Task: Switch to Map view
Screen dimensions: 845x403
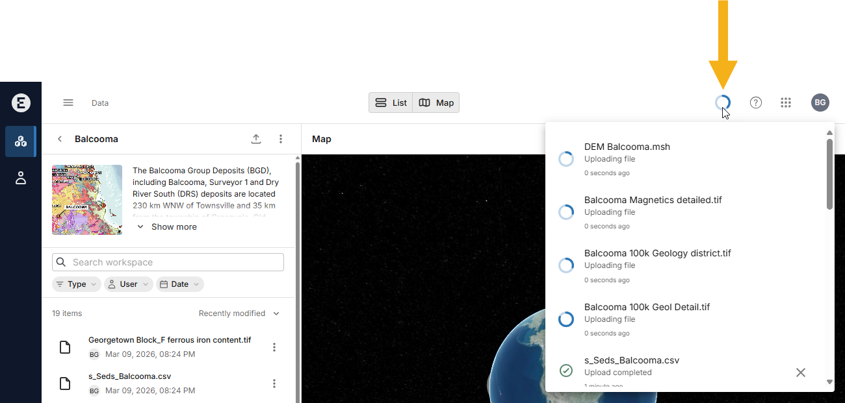Action: click(436, 103)
